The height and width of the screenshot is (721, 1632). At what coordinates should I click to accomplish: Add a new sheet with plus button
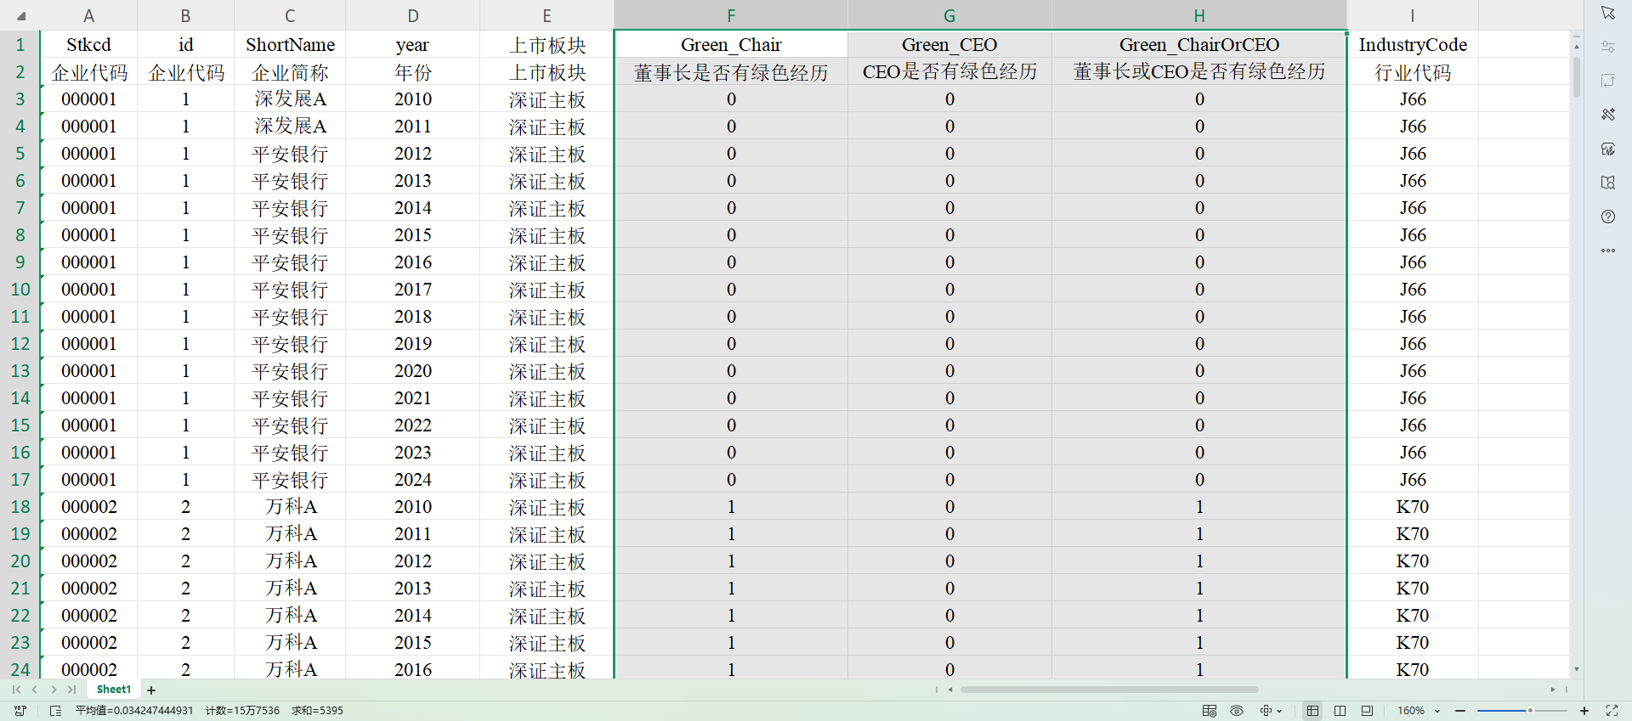coord(151,690)
